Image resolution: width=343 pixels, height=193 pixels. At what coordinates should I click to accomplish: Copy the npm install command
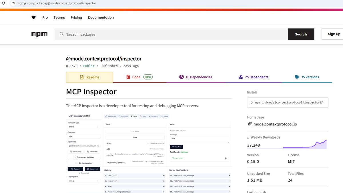pyautogui.click(x=322, y=102)
